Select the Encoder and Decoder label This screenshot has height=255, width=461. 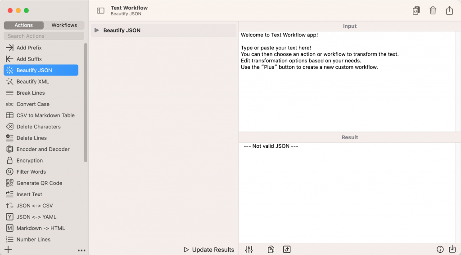tap(43, 149)
